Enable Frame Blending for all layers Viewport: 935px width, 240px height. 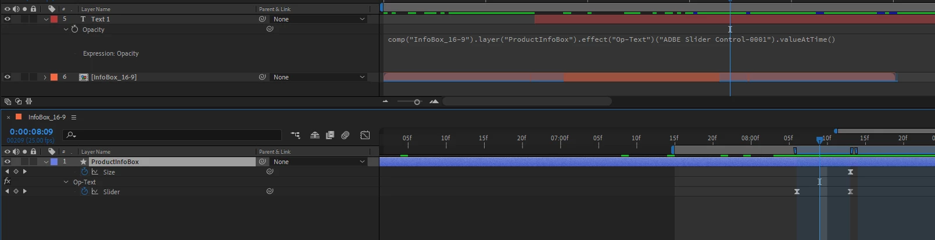330,135
